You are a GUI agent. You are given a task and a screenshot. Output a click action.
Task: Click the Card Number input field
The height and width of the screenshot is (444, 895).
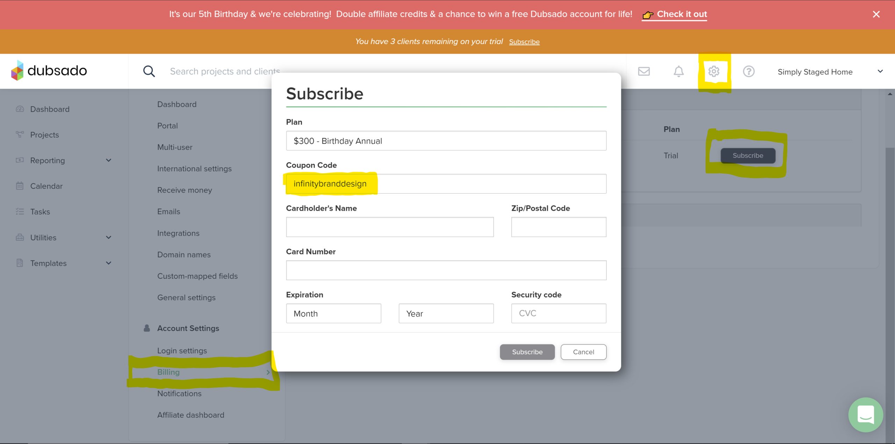click(446, 270)
